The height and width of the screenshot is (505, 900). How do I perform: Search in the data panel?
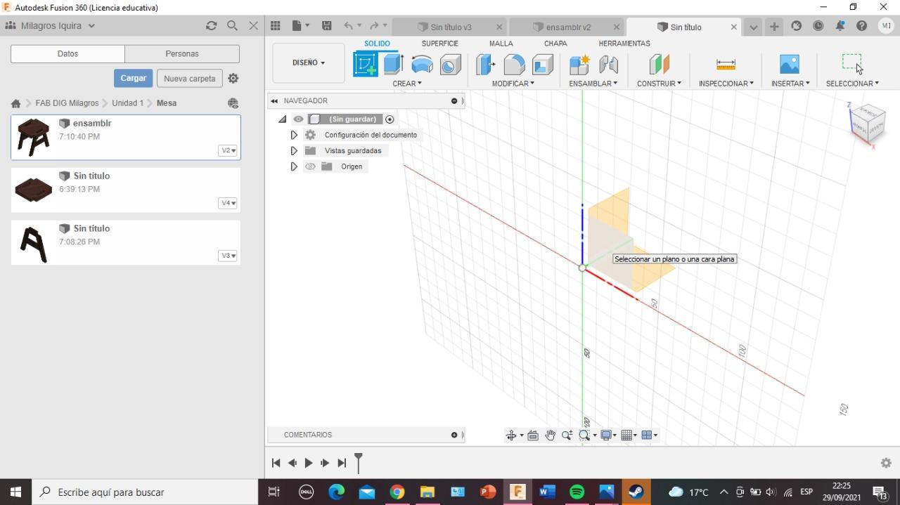[x=232, y=25]
